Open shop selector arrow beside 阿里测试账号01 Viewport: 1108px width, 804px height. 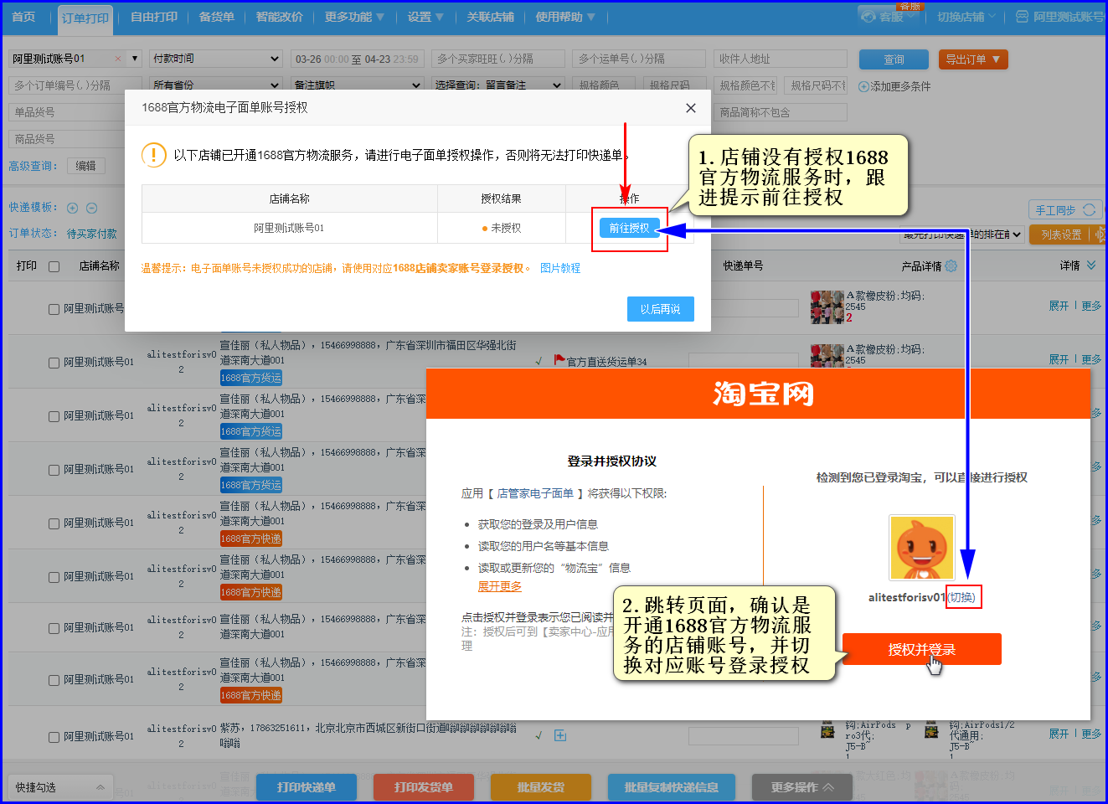pos(135,59)
